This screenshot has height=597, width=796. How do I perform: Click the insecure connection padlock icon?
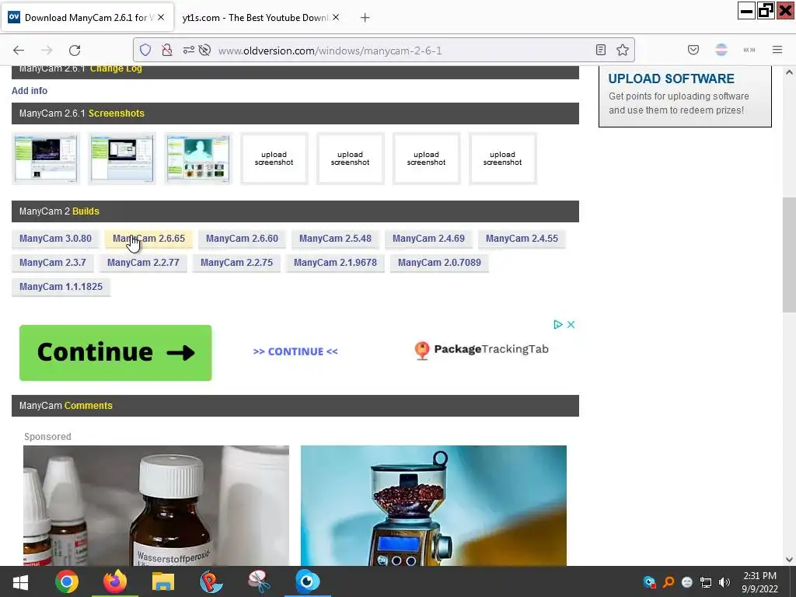(166, 51)
